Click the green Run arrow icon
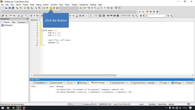 click(x=47, y=8)
